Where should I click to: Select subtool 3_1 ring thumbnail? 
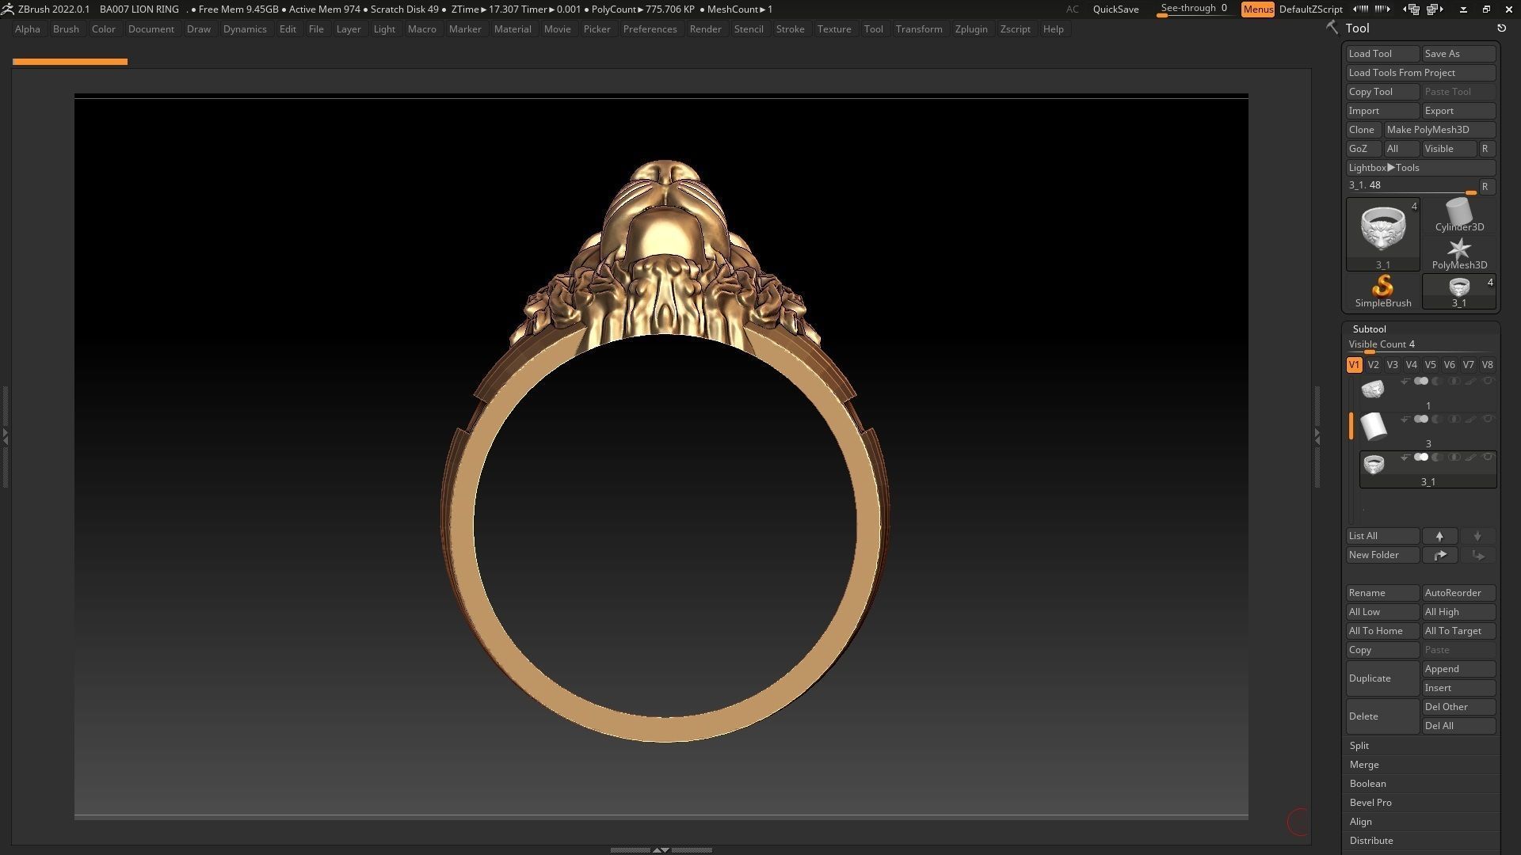[x=1373, y=465]
